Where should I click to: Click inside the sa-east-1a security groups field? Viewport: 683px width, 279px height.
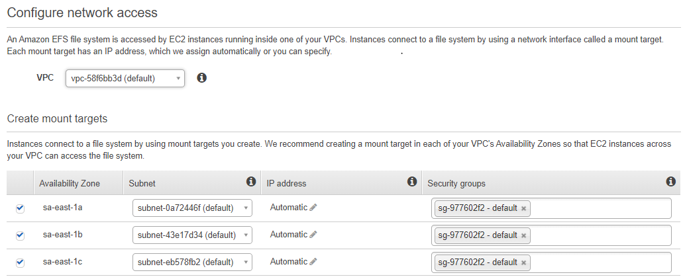(x=601, y=209)
